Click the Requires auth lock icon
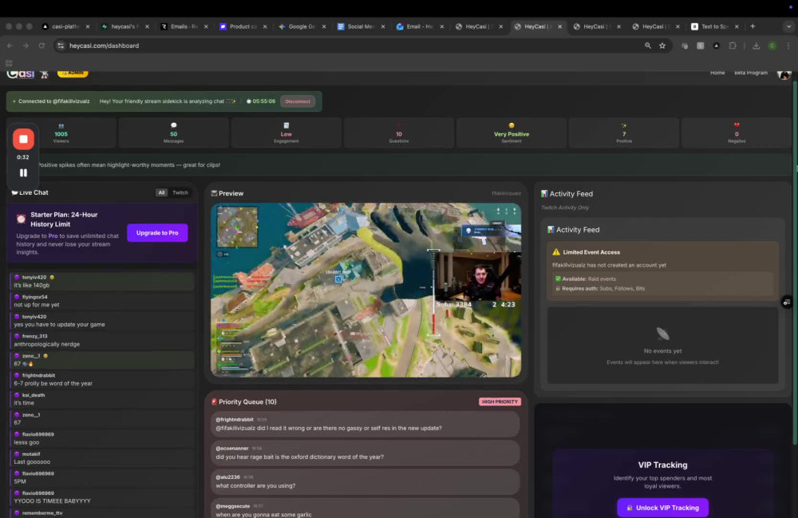 click(558, 288)
